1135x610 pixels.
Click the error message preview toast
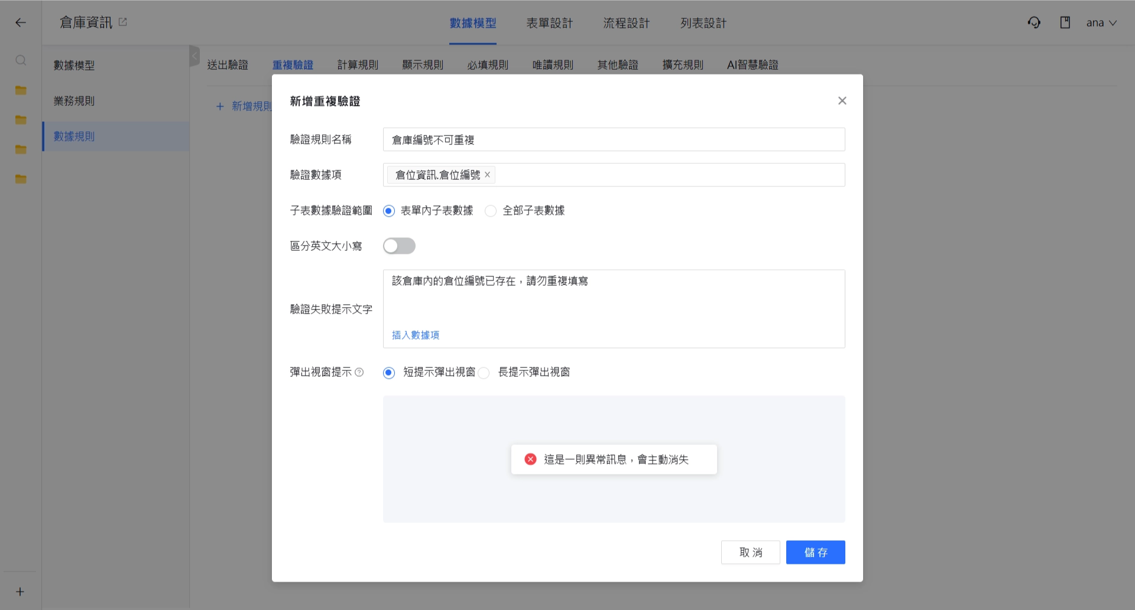click(614, 459)
